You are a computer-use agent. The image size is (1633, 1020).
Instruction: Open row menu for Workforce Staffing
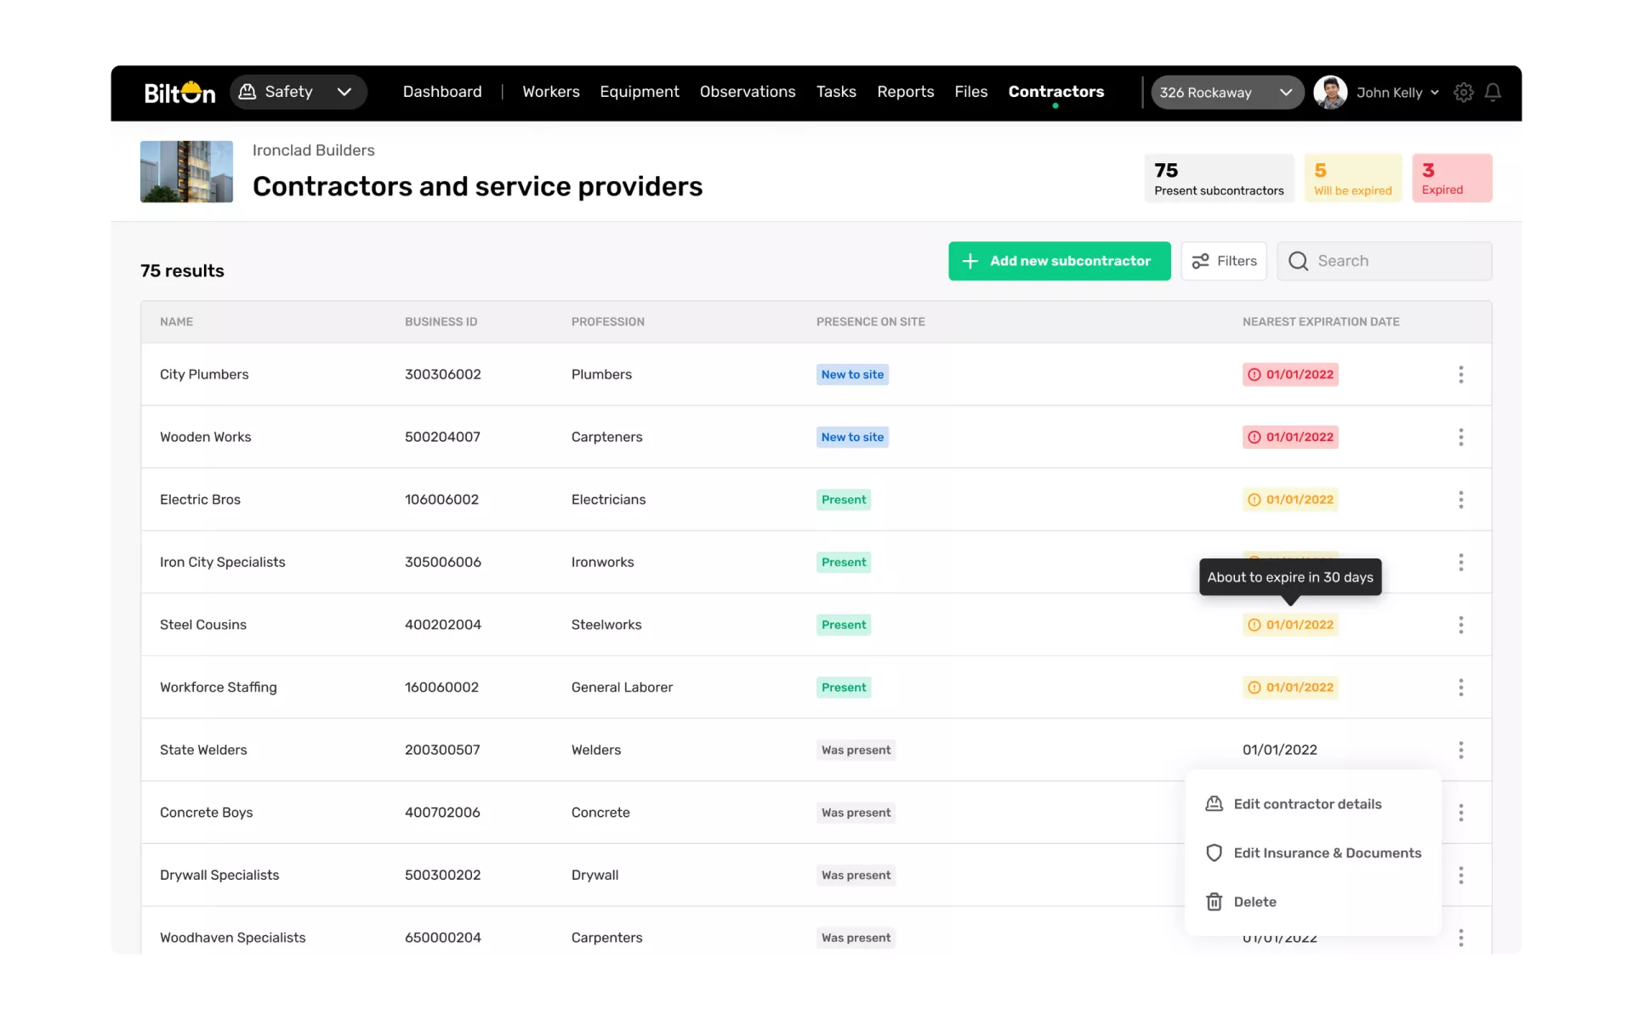[1461, 687]
